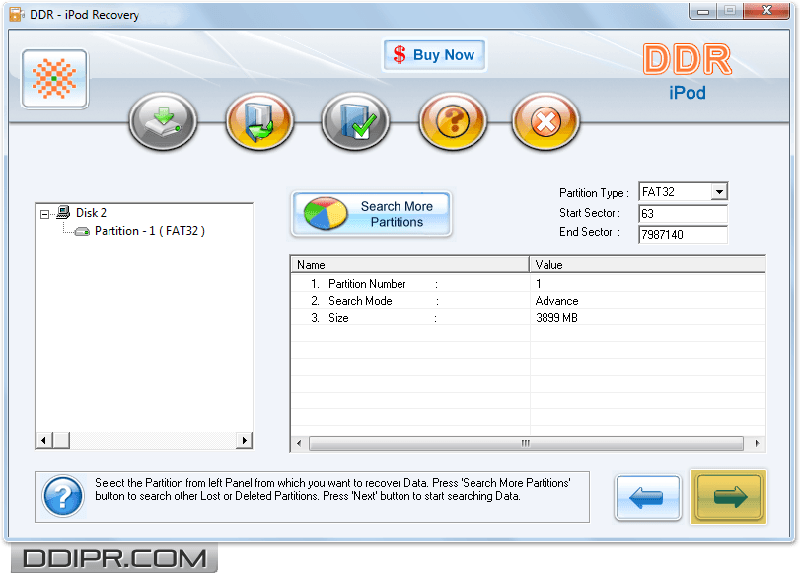Click the blue question mark info icon
The width and height of the screenshot is (800, 573).
coord(63,496)
